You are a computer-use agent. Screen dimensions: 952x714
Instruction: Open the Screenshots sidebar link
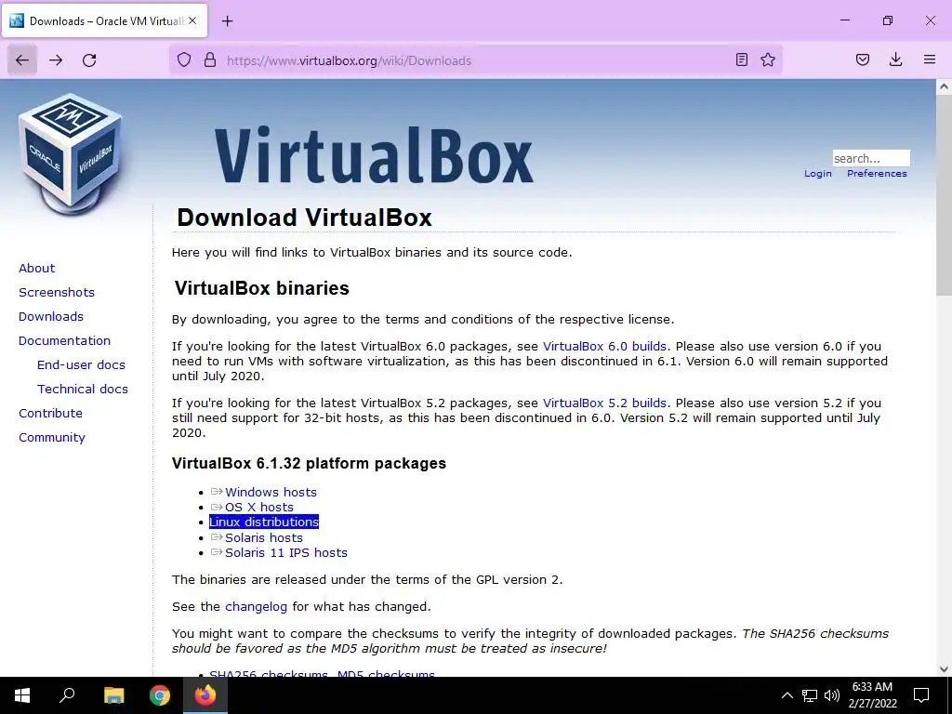(57, 293)
